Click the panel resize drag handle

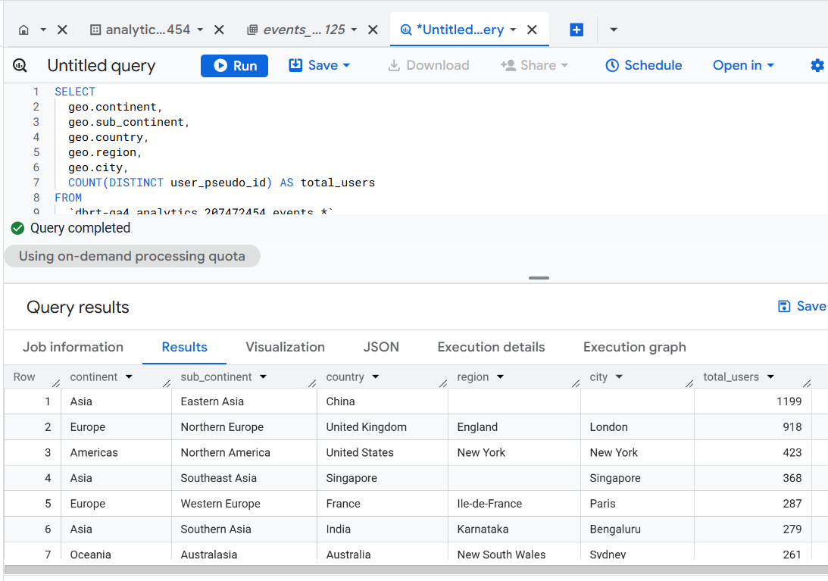click(x=539, y=278)
